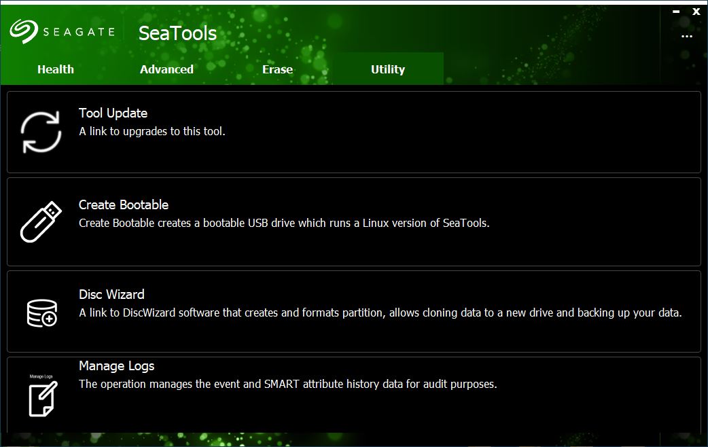Viewport: 708px width, 447px height.
Task: Click the Manage Logs title
Action: [116, 365]
